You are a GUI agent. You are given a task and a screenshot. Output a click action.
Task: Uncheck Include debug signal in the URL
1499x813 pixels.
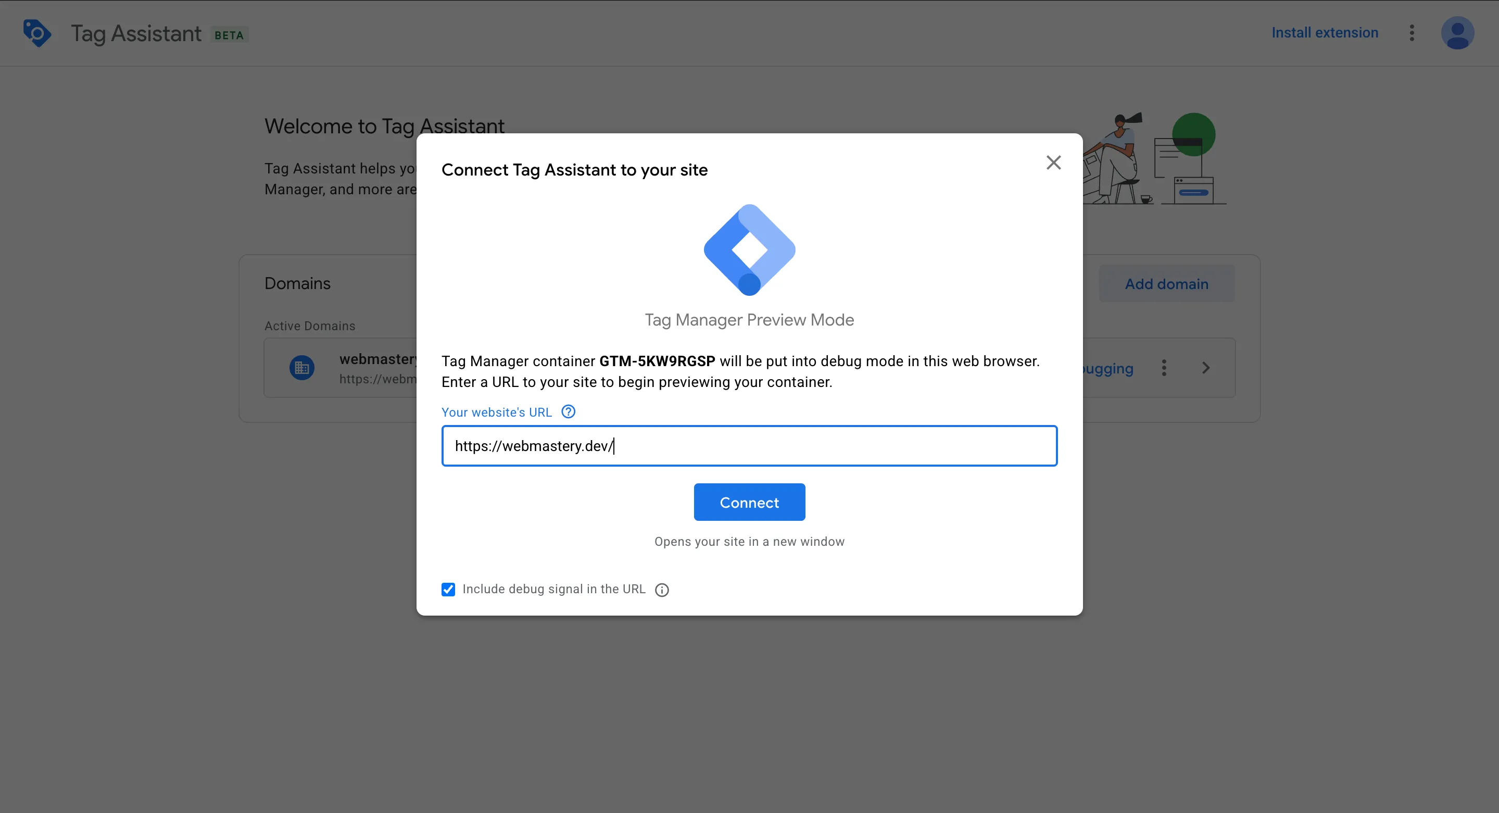[x=448, y=589]
